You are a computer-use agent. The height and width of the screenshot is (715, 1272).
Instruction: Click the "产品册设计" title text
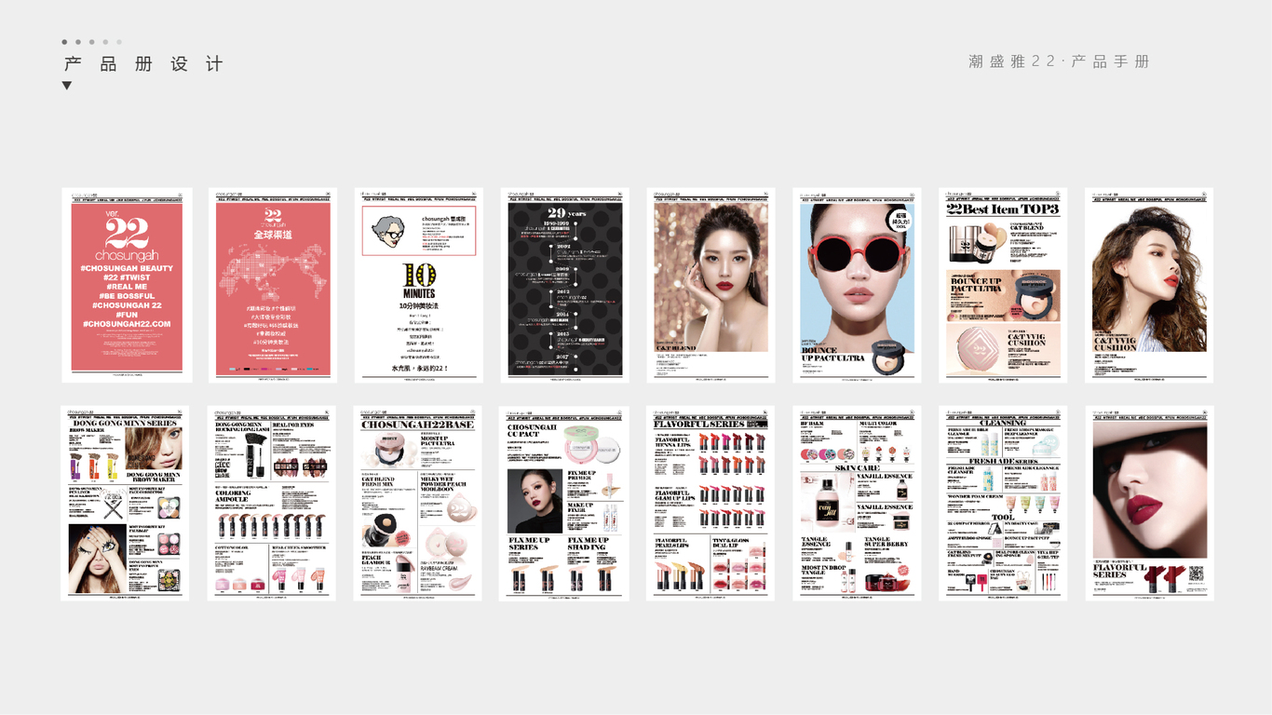[x=143, y=64]
